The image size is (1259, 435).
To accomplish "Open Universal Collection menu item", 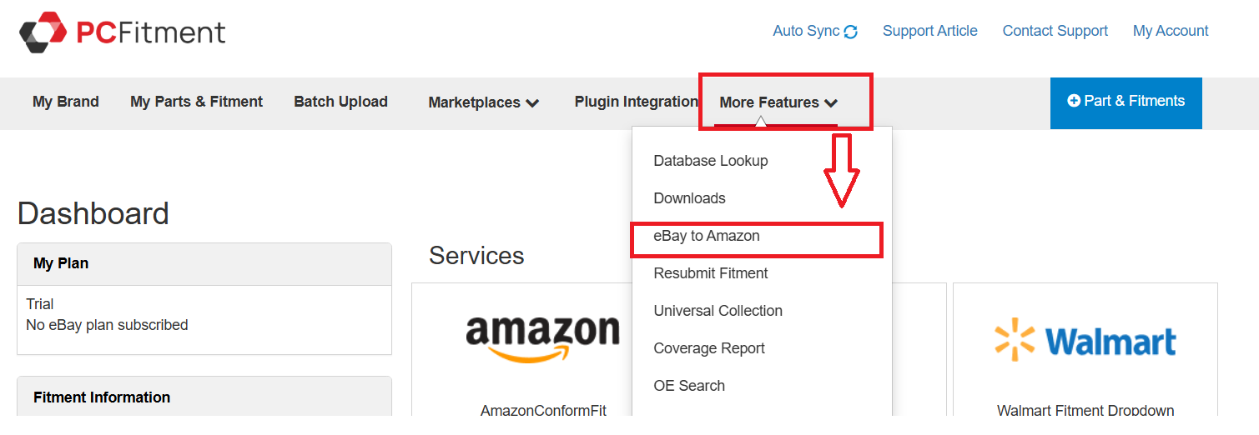I will click(718, 311).
